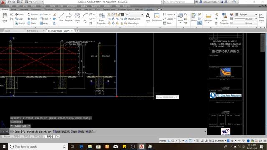The height and width of the screenshot is (150, 267).
Task: Click in the keyword search field
Action: point(179,2)
